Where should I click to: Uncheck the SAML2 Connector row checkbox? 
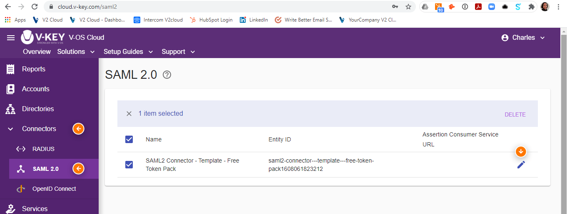129,165
